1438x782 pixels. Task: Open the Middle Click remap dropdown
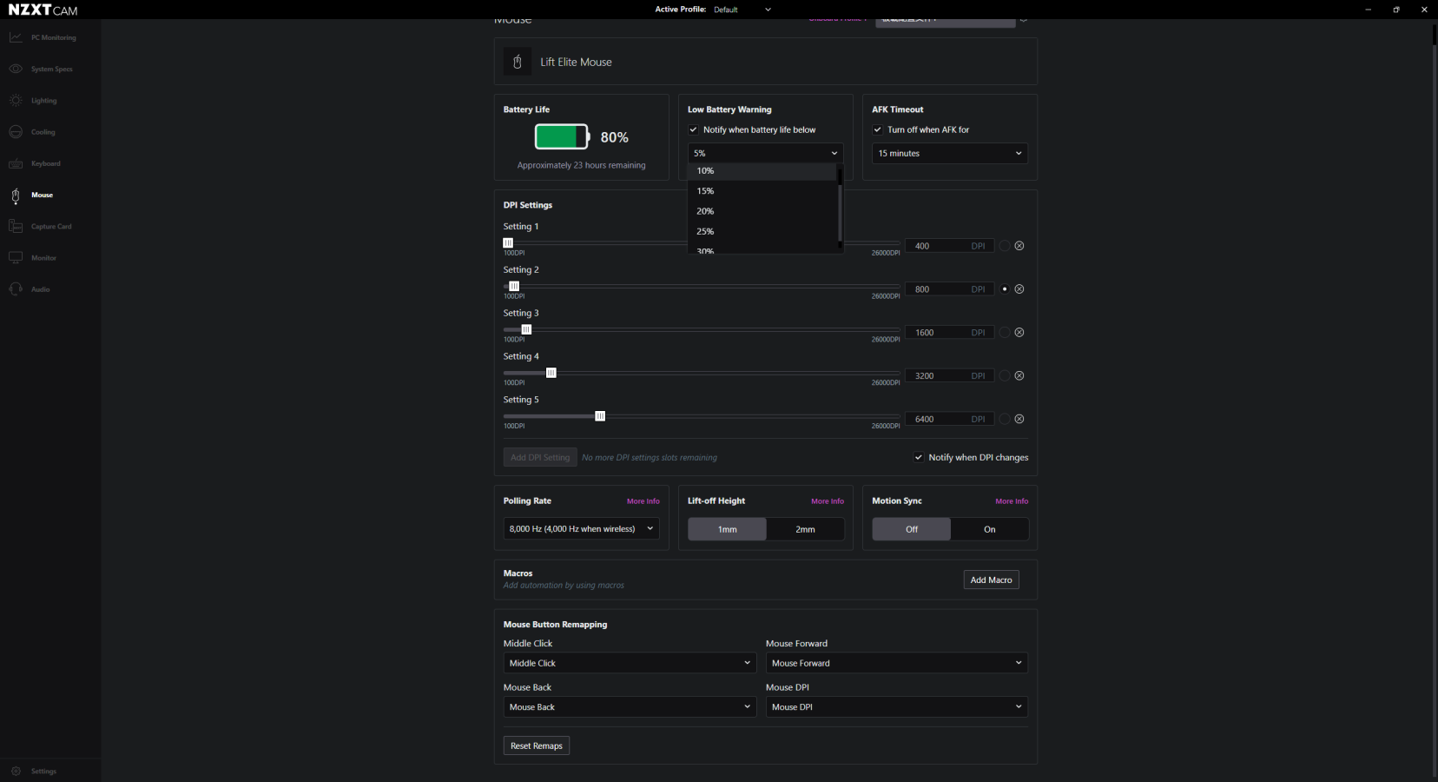630,663
